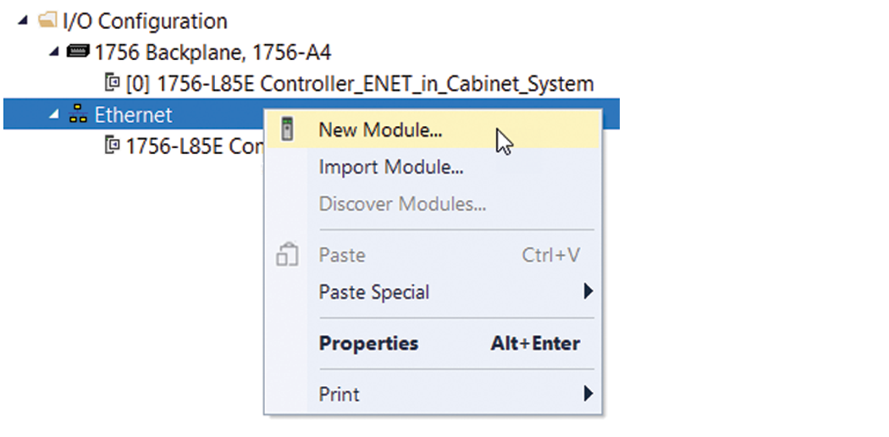The width and height of the screenshot is (889, 437).
Task: Click Paste Special submenu arrow
Action: coord(588,291)
